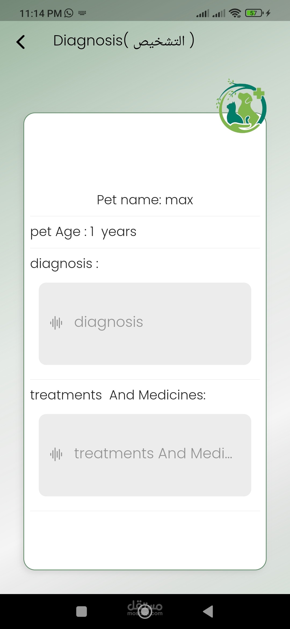Tap the first cellular signal strength icon
Viewport: 290px width, 629px height.
click(202, 13)
